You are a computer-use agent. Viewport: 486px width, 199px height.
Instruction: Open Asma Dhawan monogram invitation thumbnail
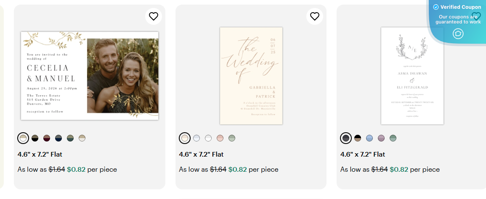(x=412, y=76)
